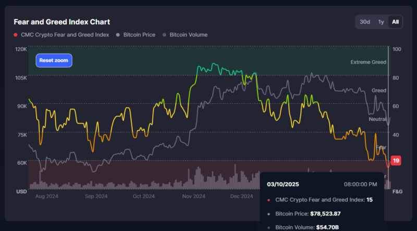This screenshot has width=417, height=231.
Task: Click the dark dot beside Bitcoin Volume legend
Action: coord(164,35)
